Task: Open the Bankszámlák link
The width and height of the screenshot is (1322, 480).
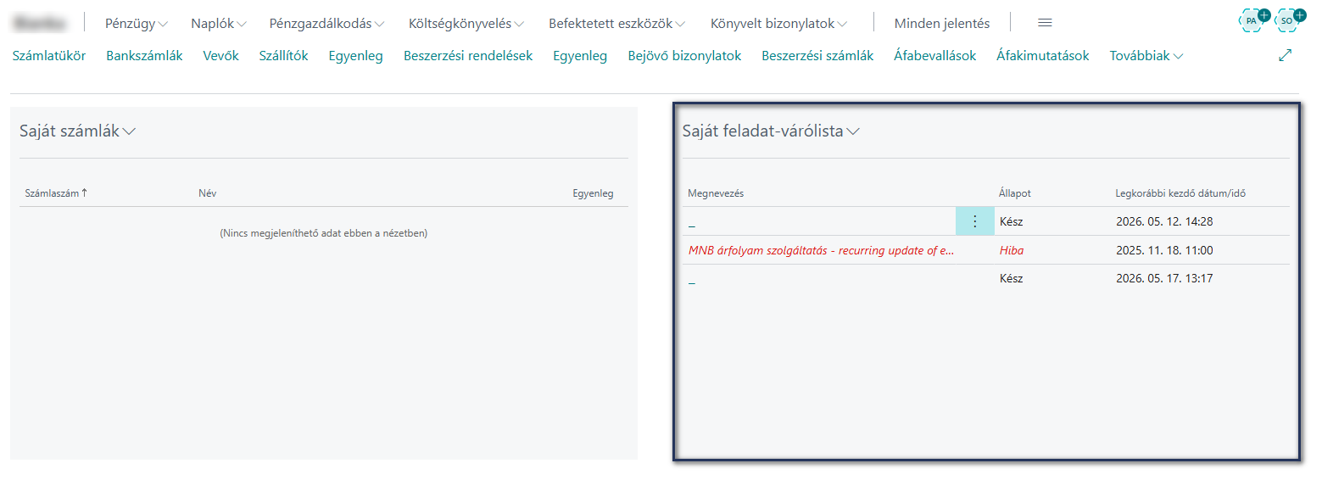Action: click(x=144, y=56)
